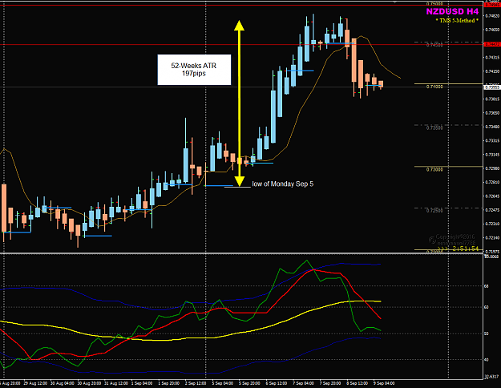
Task: Click 0.73650 on the price axis
Action: point(492,113)
